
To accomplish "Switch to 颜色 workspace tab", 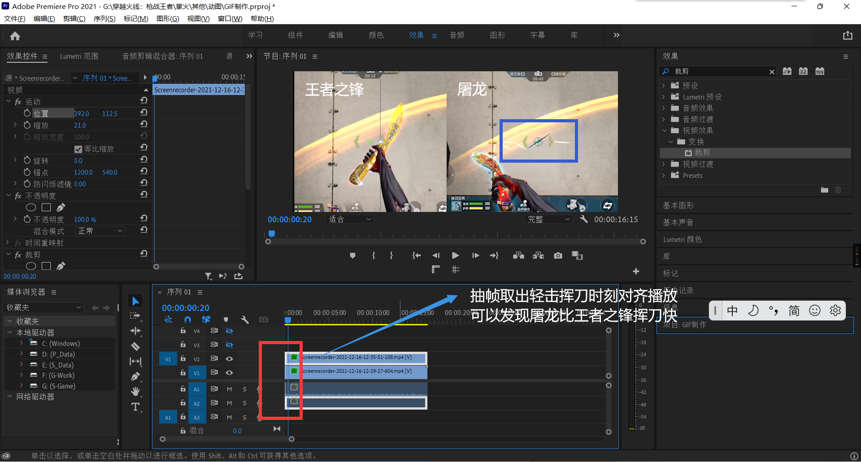I will click(376, 35).
